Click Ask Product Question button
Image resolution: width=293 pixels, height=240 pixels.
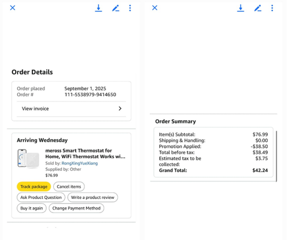click(41, 197)
